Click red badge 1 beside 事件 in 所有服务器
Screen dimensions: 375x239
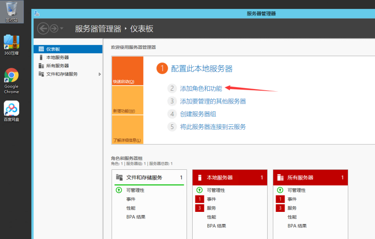280,199
